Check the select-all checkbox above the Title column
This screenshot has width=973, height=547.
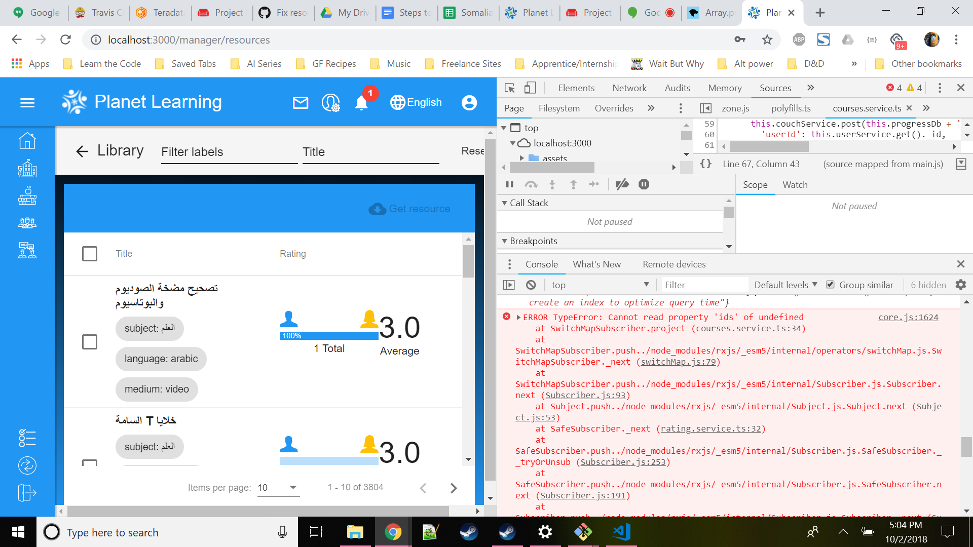click(x=90, y=254)
